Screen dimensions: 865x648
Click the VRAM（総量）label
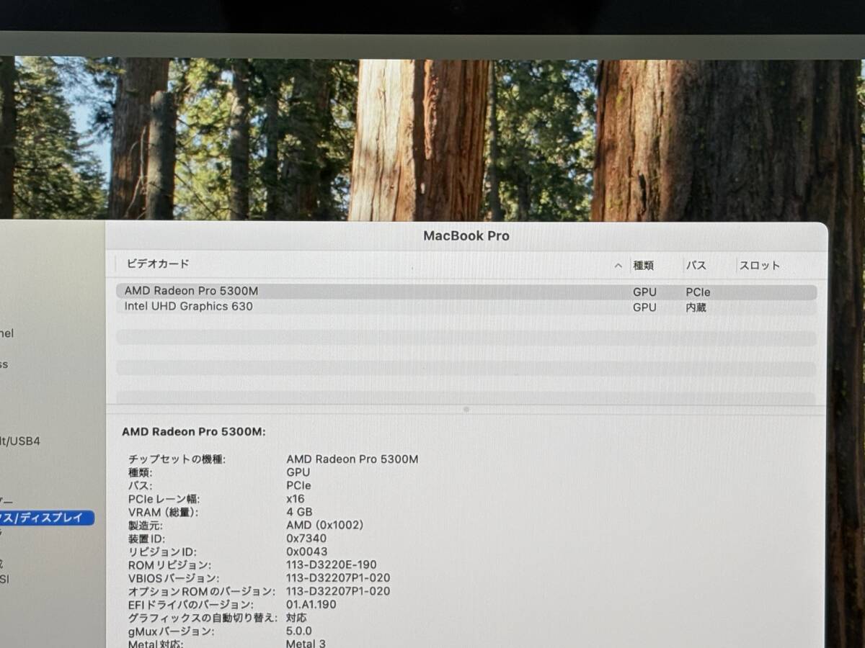(163, 512)
